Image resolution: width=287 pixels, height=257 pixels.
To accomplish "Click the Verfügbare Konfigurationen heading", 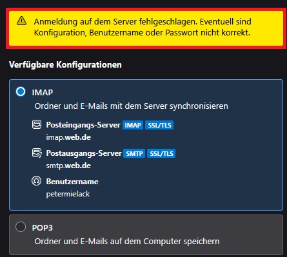I will (65, 64).
